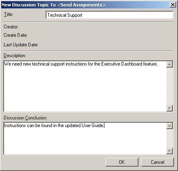Click the Creator label
Screen dimensions: 178x171
pos(11,27)
